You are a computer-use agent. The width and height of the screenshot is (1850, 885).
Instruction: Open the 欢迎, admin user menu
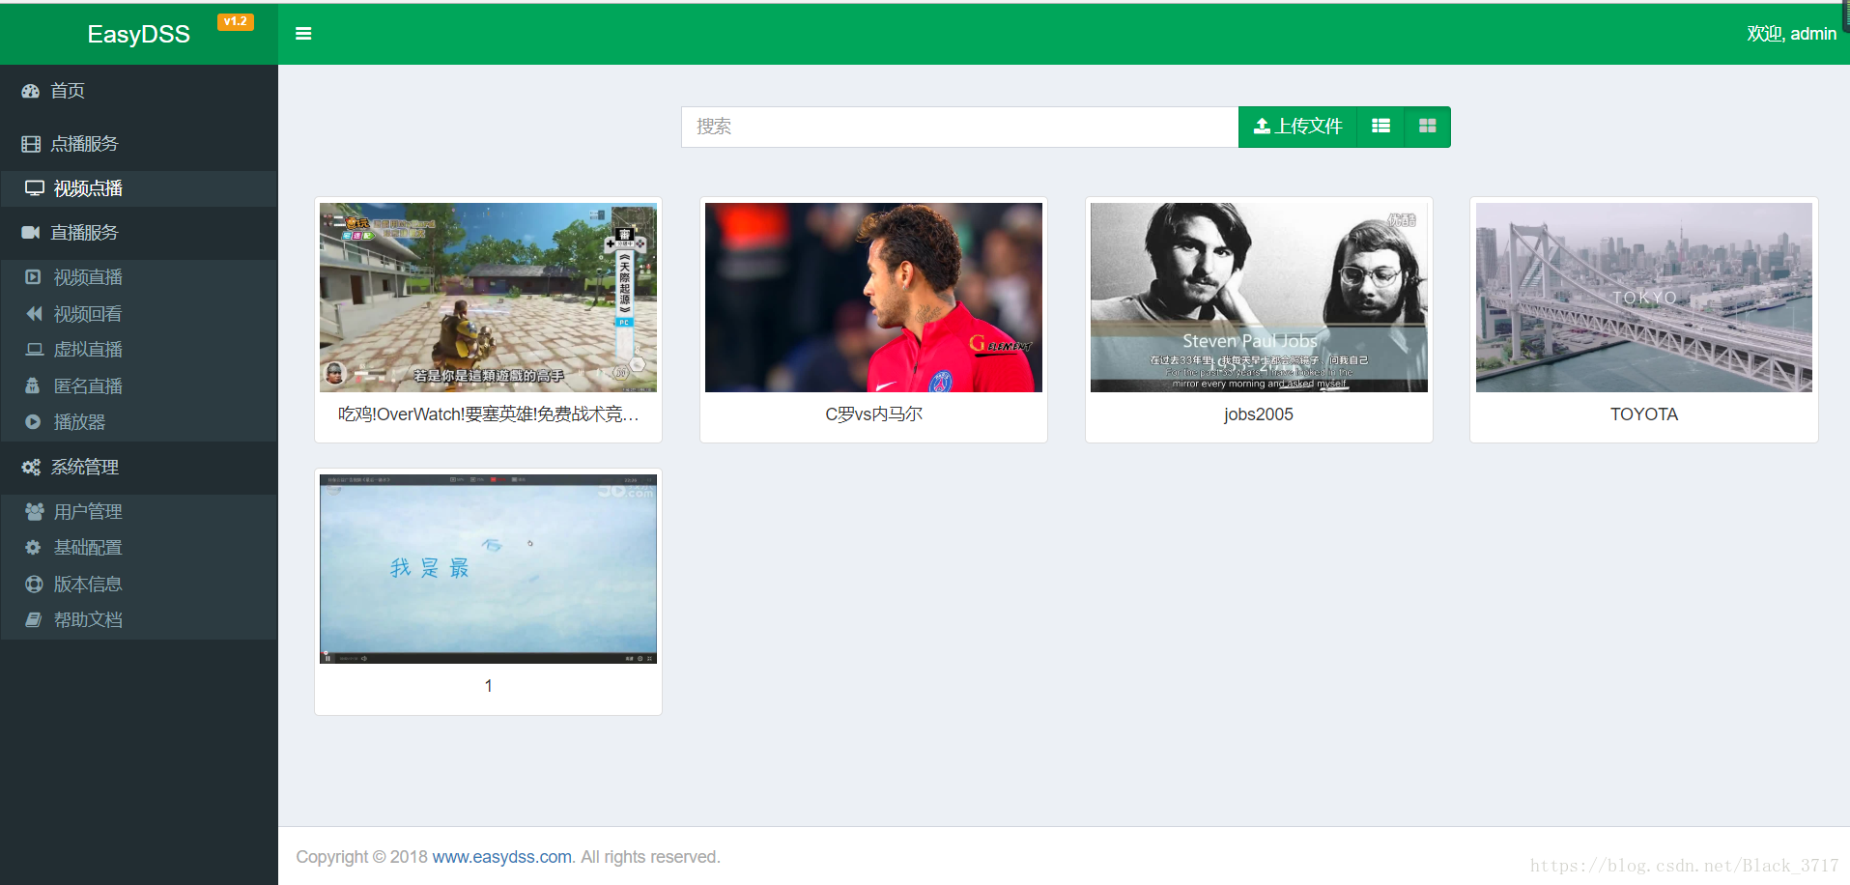[1791, 34]
